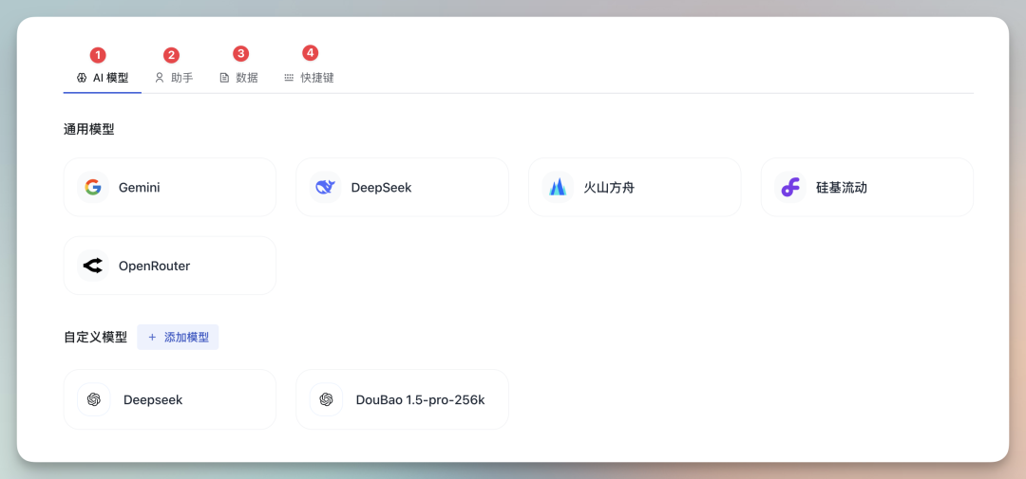Click the plus icon in 添加模型
1026x479 pixels.
152,337
